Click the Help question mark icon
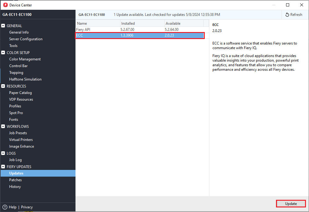This screenshot has height=212, width=309. pyautogui.click(x=5, y=207)
